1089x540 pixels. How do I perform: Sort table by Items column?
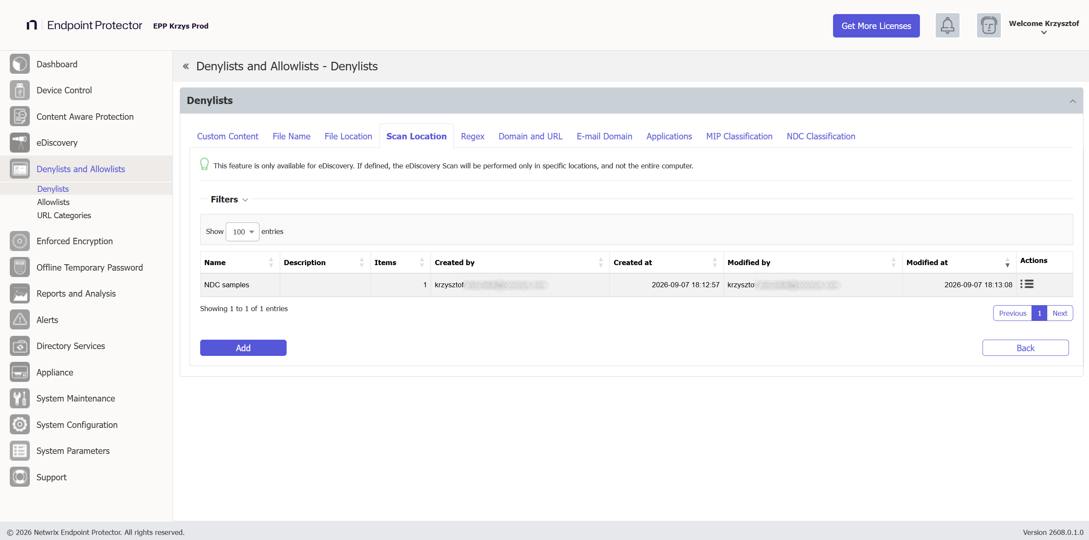tap(400, 263)
